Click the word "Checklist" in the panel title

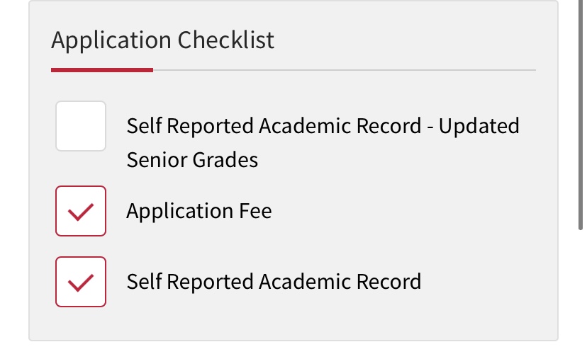226,40
